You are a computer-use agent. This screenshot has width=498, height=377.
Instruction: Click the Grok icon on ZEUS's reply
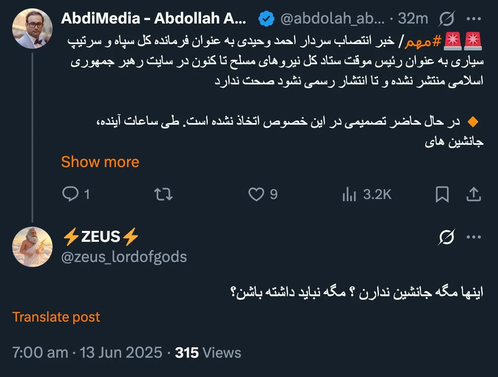tap(446, 236)
